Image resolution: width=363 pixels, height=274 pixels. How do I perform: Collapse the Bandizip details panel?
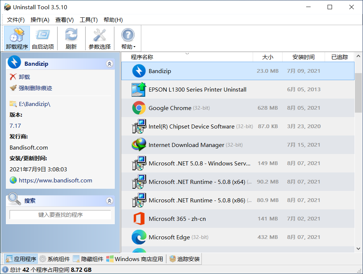click(110, 64)
